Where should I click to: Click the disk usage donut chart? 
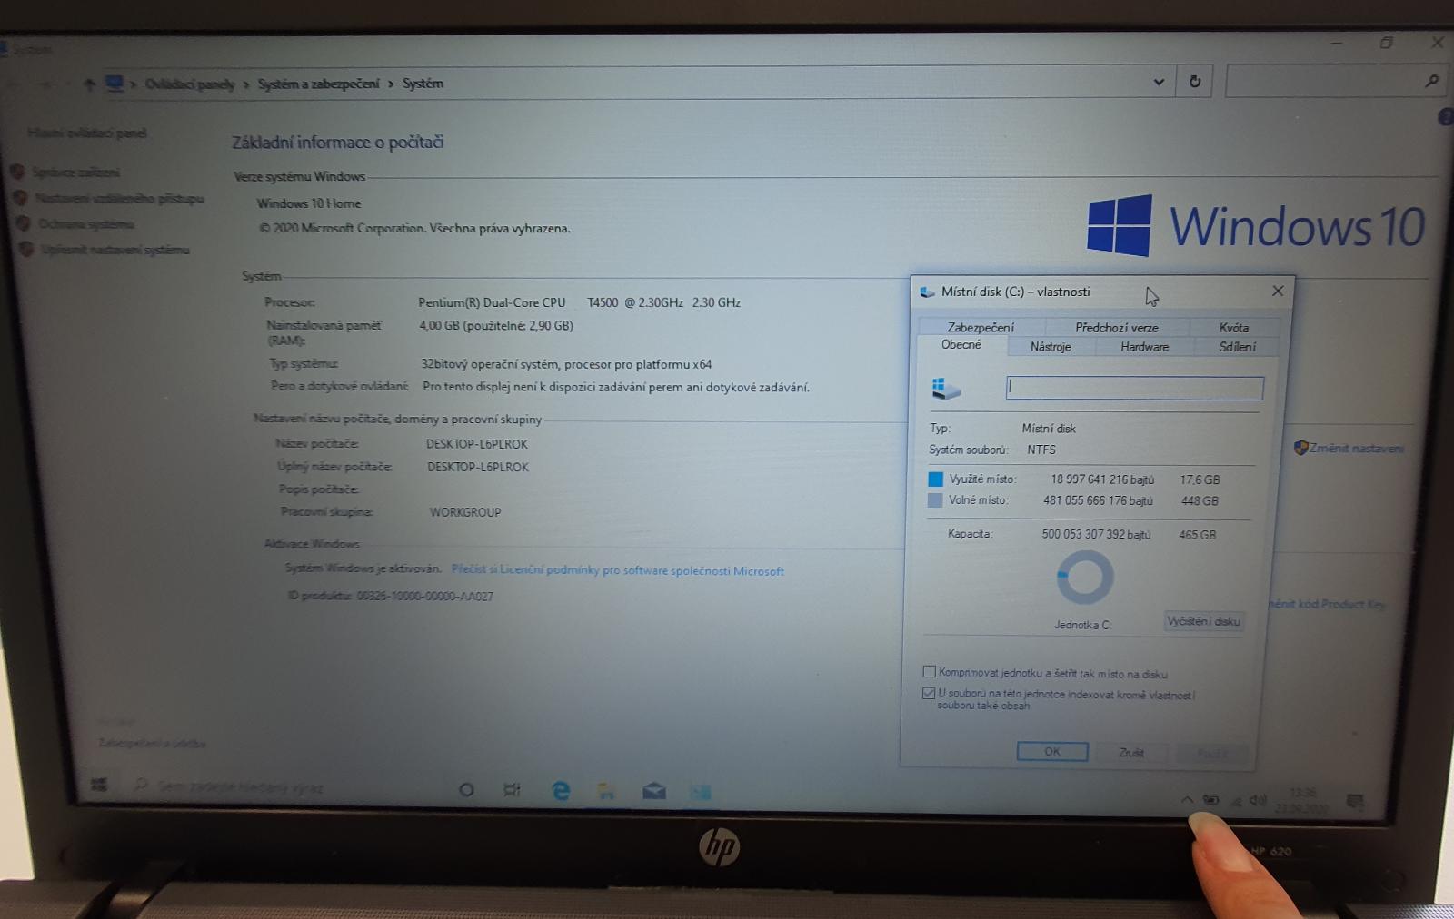[x=1085, y=577]
